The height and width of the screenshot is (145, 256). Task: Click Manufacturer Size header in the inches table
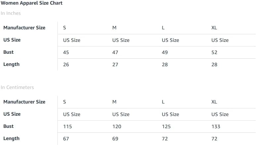pos(24,28)
